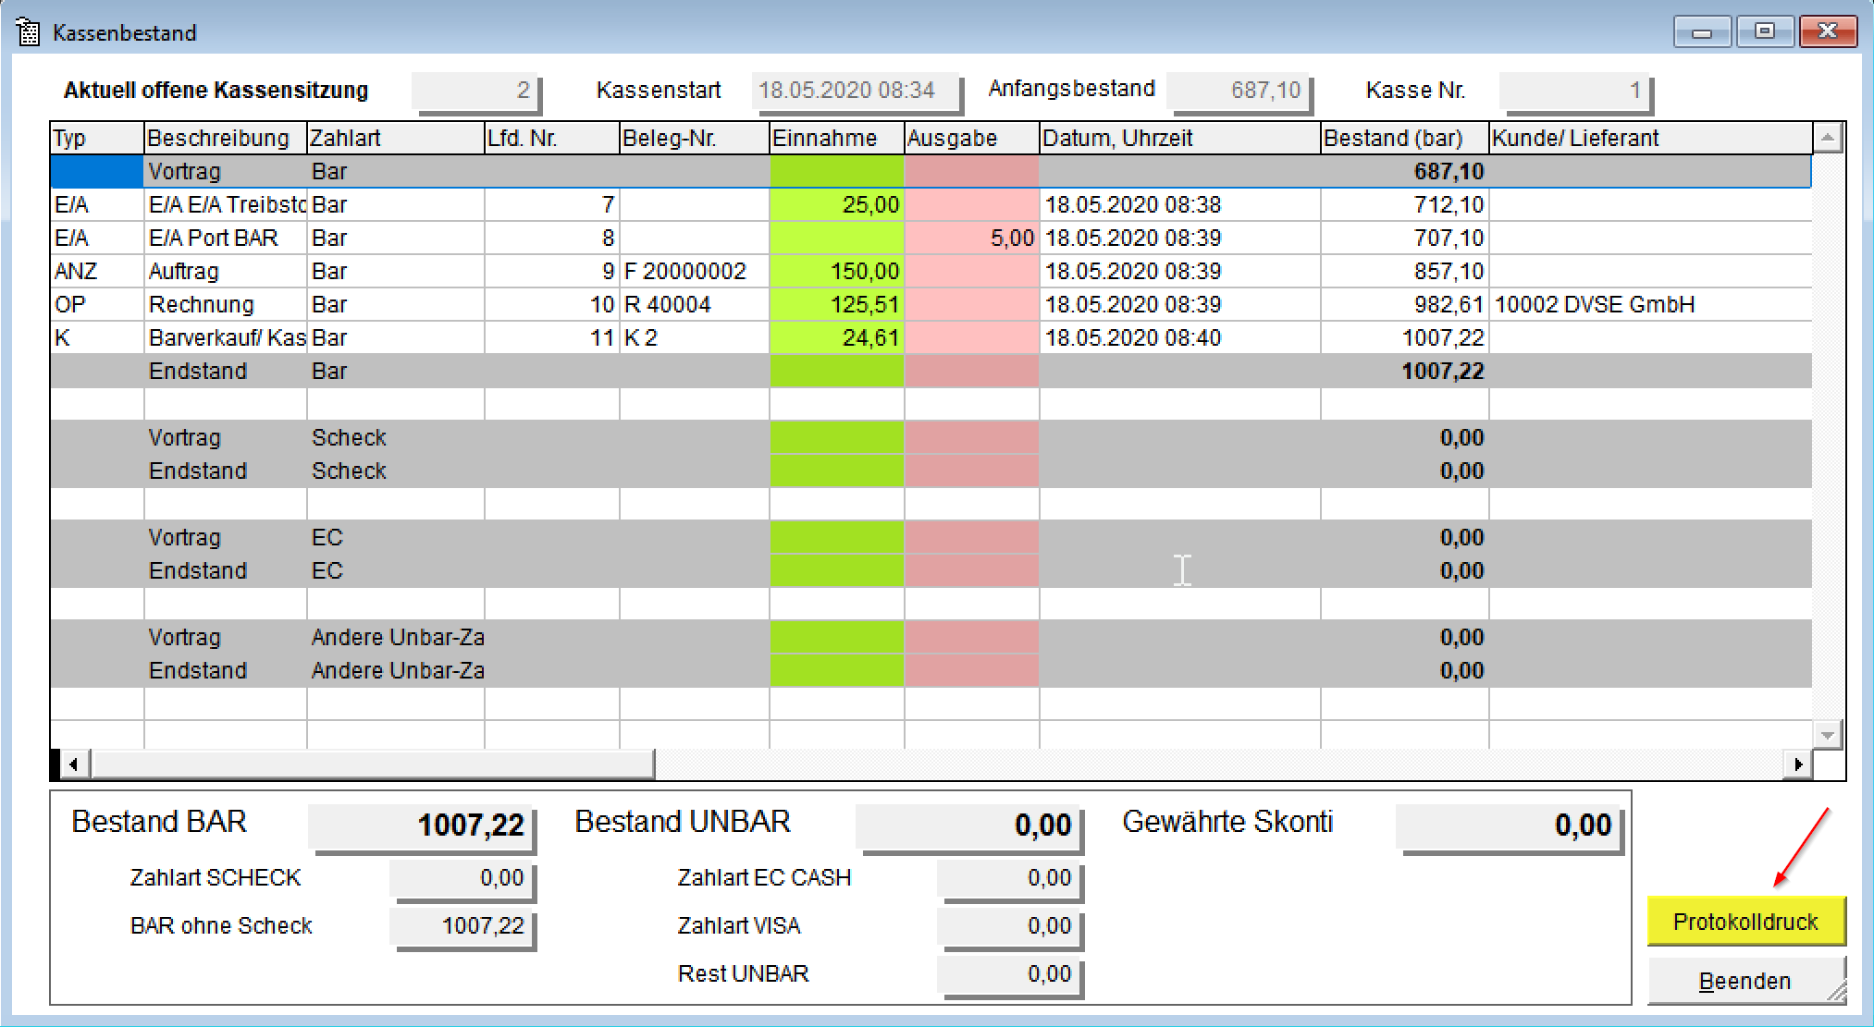Click the Endstand EC row

pos(931,570)
